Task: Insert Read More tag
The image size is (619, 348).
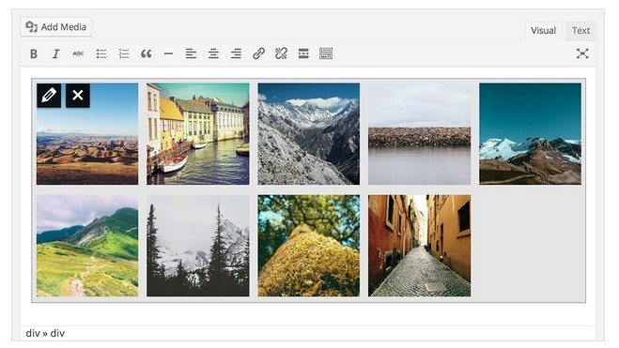Action: pos(303,53)
